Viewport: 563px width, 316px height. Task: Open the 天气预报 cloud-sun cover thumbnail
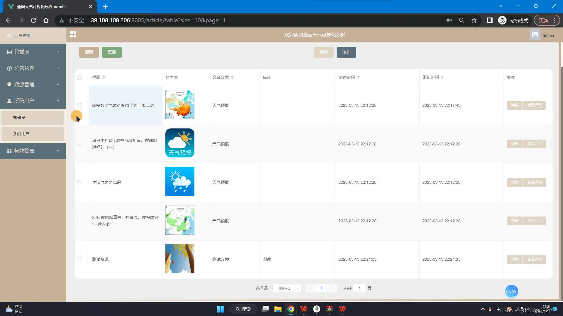pos(180,143)
